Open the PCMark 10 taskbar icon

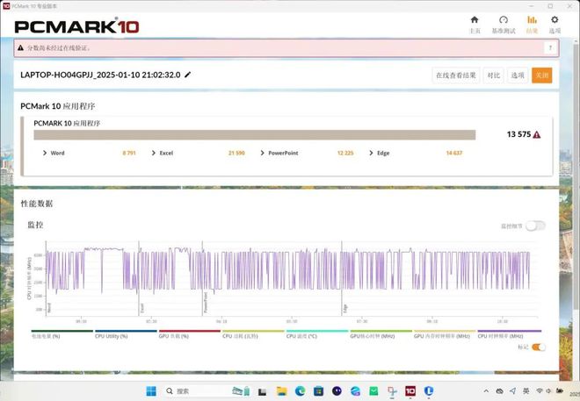410,391
